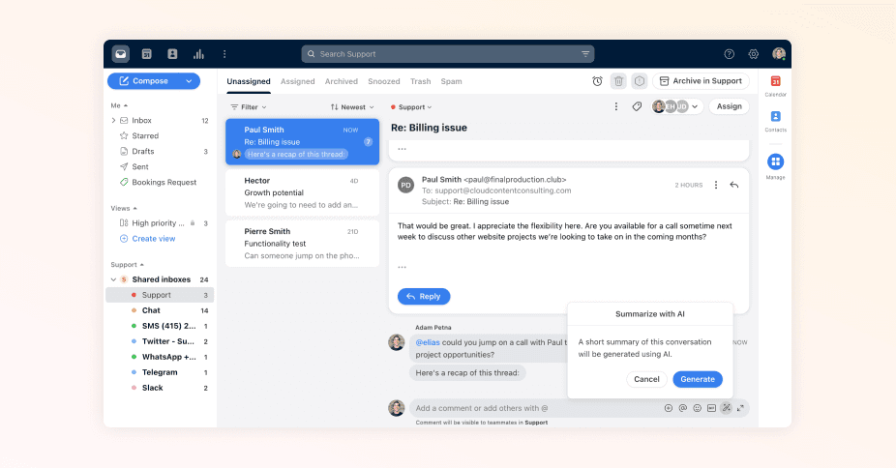Click the AI magic wand icon in comment box
The width and height of the screenshot is (896, 468).
[726, 408]
